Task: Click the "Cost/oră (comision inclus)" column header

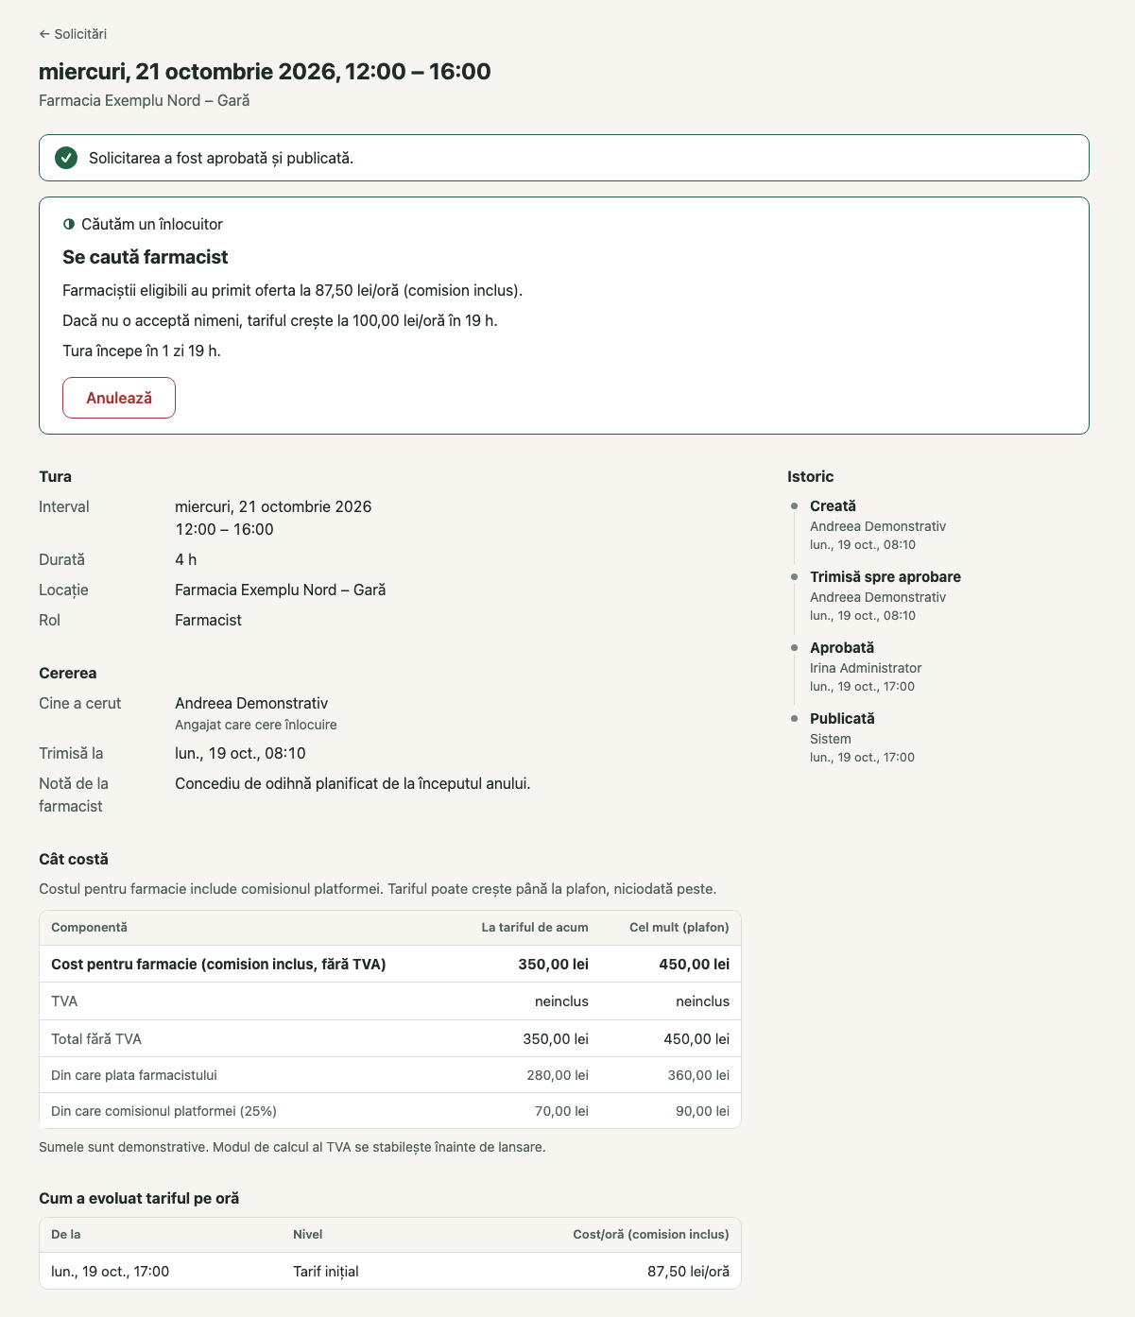Action: coord(651,1235)
